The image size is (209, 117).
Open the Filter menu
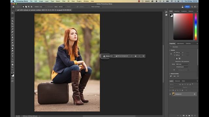click(x=64, y=1)
